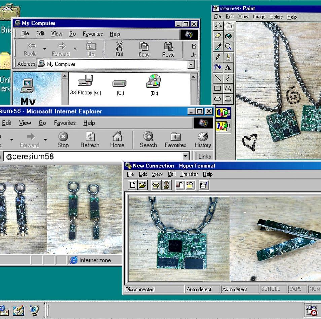Pick the Rectangle shape tool in Paint
The width and height of the screenshot is (321, 319).
218,88
